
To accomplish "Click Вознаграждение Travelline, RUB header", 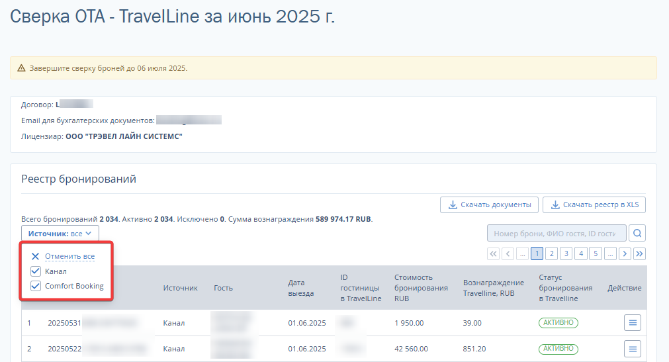I will coord(494,288).
